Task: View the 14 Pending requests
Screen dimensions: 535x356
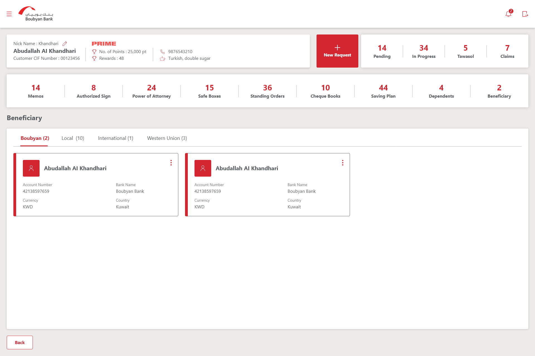Action: 382,51
